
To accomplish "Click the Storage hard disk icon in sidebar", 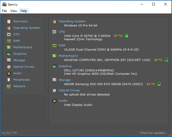I will coord(9,60).
